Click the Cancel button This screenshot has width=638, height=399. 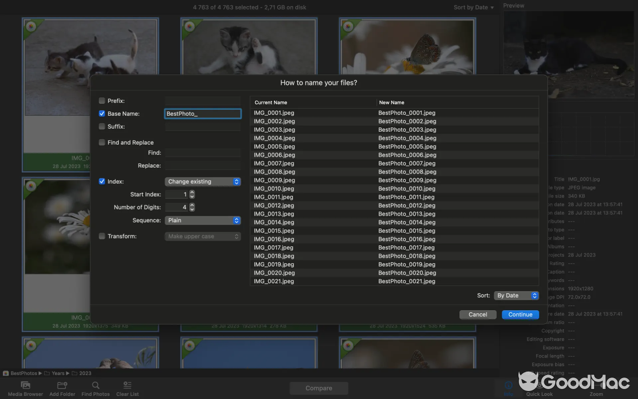coord(478,314)
